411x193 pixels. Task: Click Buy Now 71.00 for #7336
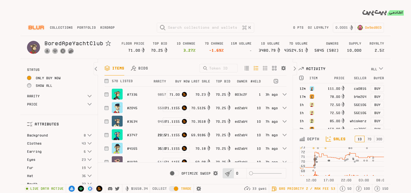click(x=178, y=95)
